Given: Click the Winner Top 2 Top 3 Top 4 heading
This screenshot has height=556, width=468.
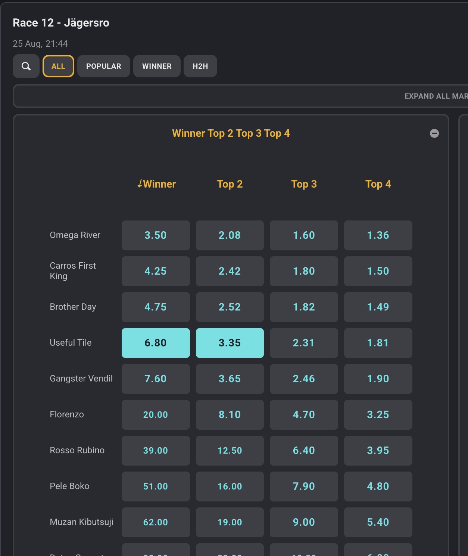Looking at the screenshot, I should [231, 133].
